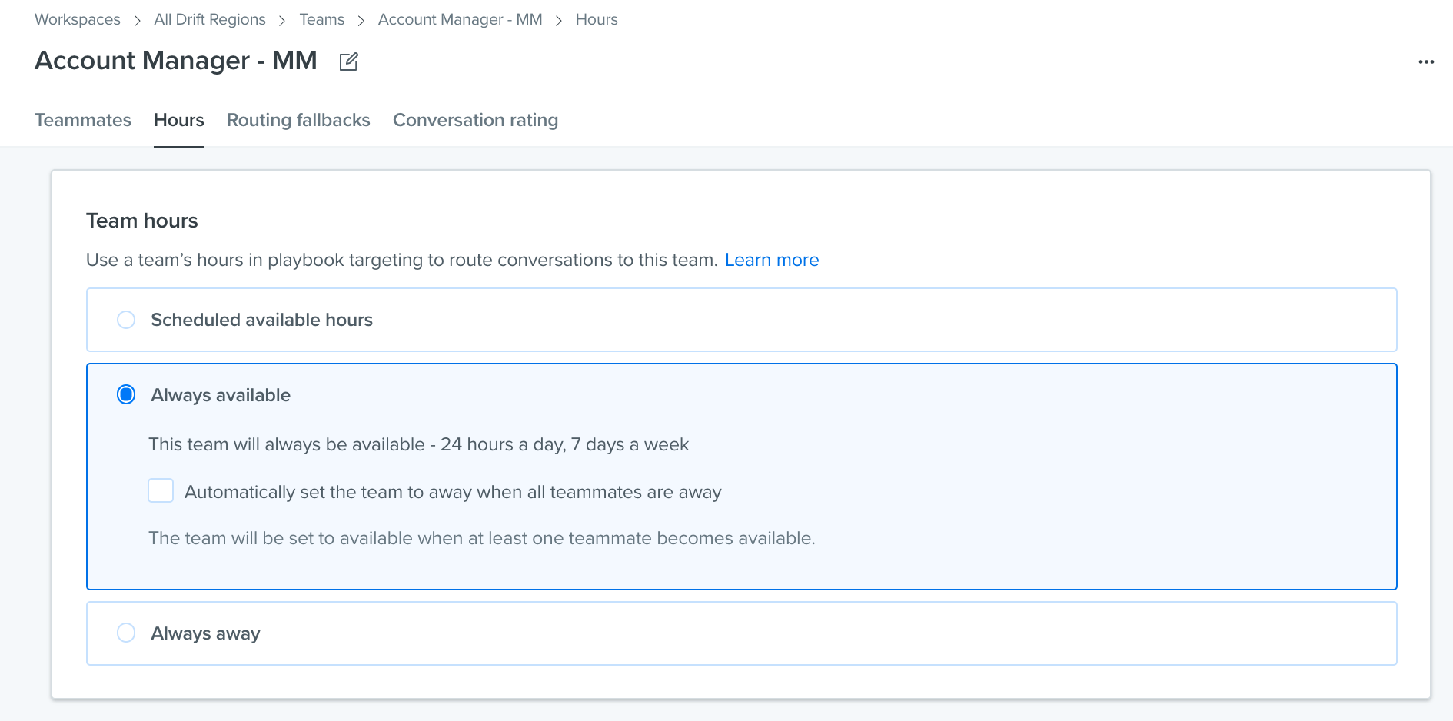Click the 'at least one teammate becomes available' note
The width and height of the screenshot is (1453, 721).
click(x=482, y=538)
